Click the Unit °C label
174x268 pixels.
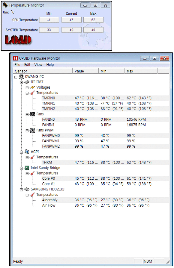coord(9,12)
